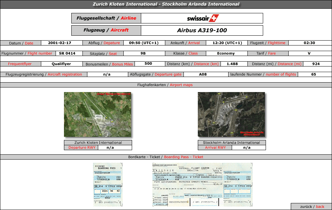332x210 pixels.
Task: Click the Distanz (km) / Distance (km) label
Action: point(193,64)
